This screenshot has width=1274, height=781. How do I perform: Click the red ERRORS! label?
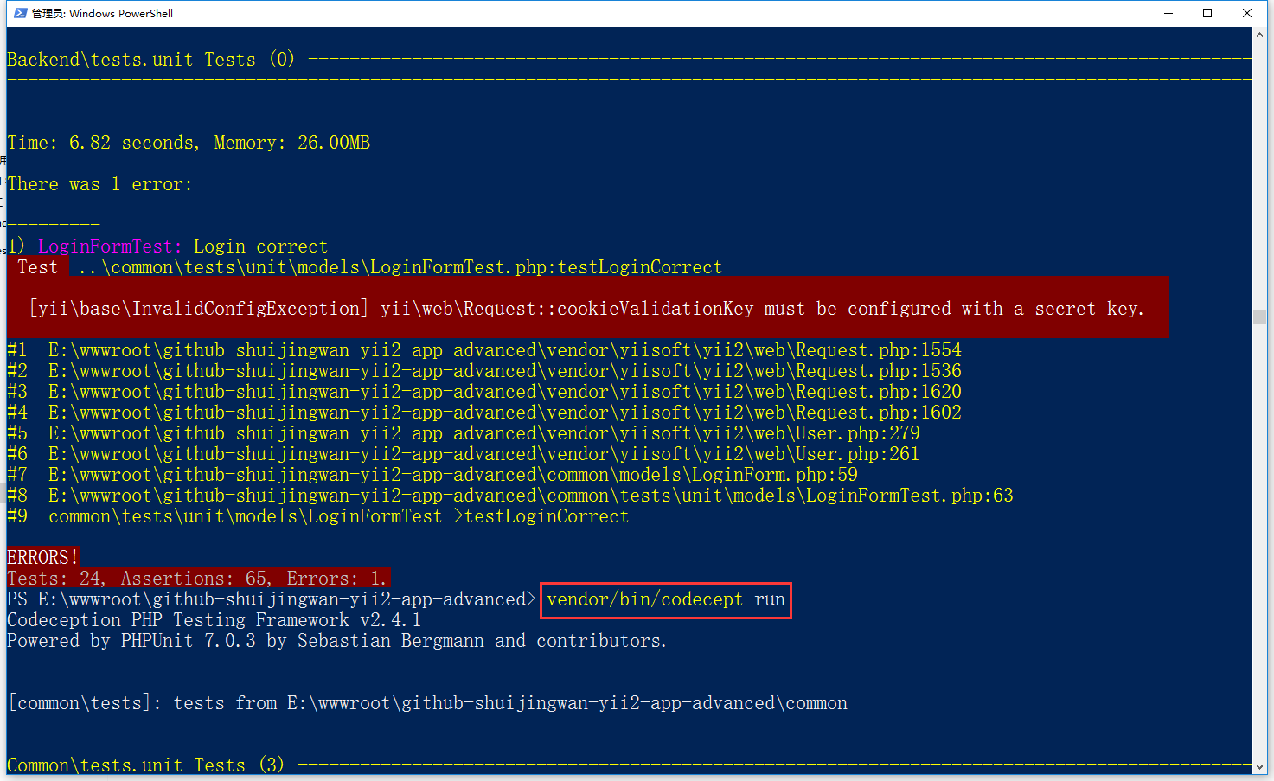point(42,558)
